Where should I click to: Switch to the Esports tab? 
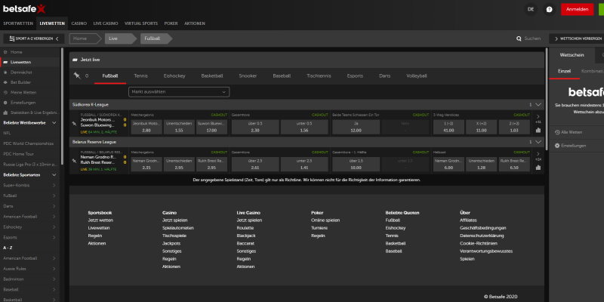pos(355,76)
